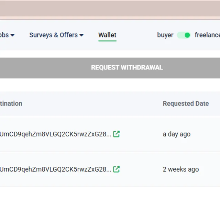Expand the Surveys & Offers dropdown menu

point(53,35)
